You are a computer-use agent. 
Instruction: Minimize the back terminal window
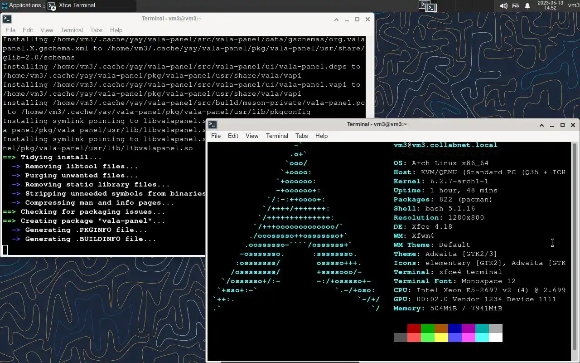(347, 20)
